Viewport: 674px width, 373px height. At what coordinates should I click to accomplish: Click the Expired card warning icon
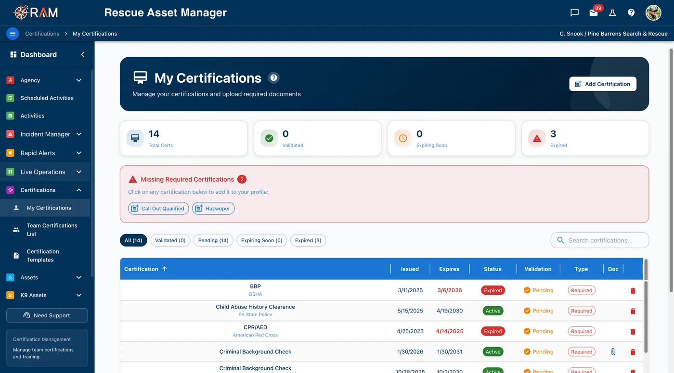[537, 138]
